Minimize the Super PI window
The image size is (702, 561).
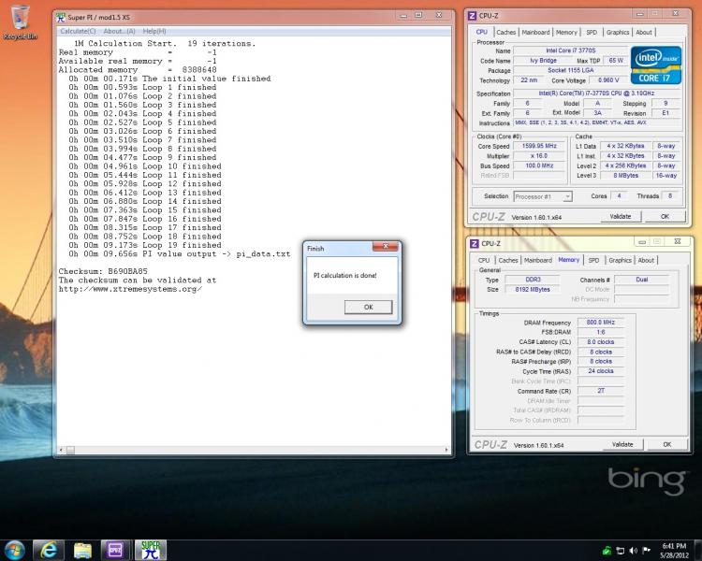pyautogui.click(x=403, y=16)
